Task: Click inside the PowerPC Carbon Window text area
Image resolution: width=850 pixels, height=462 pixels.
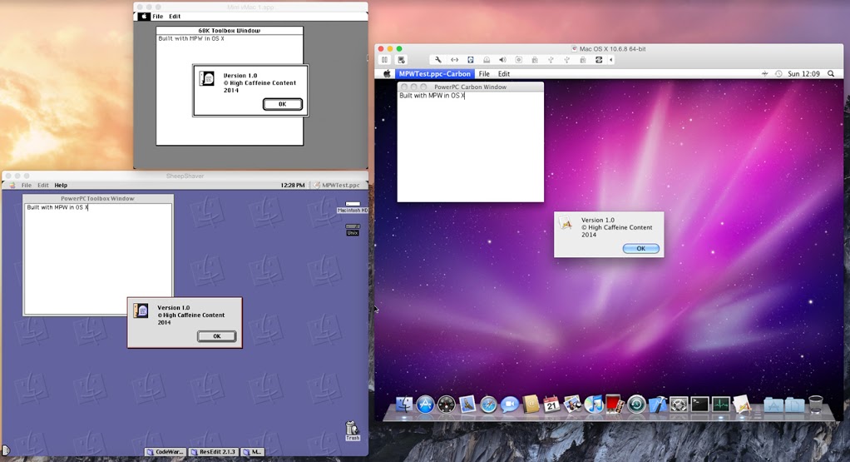Action: click(x=471, y=147)
